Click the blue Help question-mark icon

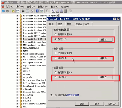pyautogui.click(x=37, y=11)
